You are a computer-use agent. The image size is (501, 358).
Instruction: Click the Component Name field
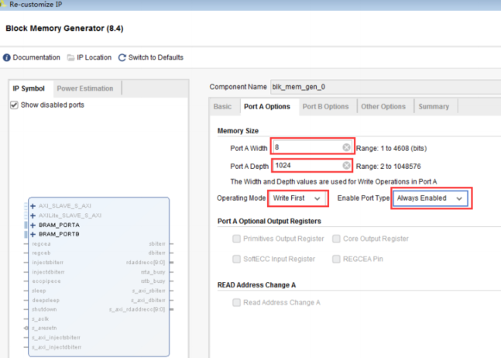tap(386, 87)
